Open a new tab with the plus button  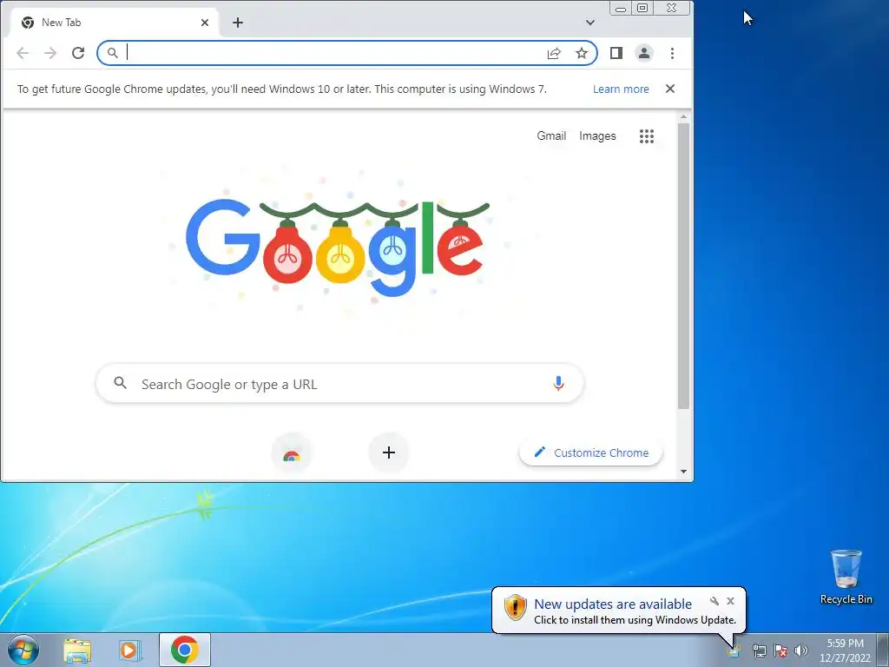238,23
